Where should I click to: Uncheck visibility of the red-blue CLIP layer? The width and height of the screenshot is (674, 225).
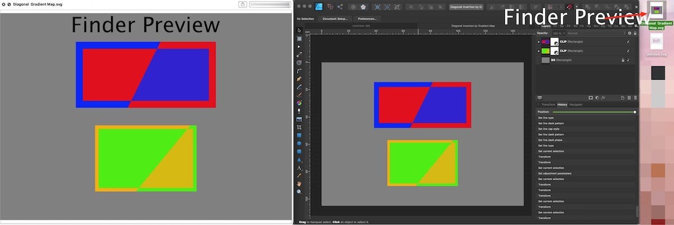coord(628,42)
